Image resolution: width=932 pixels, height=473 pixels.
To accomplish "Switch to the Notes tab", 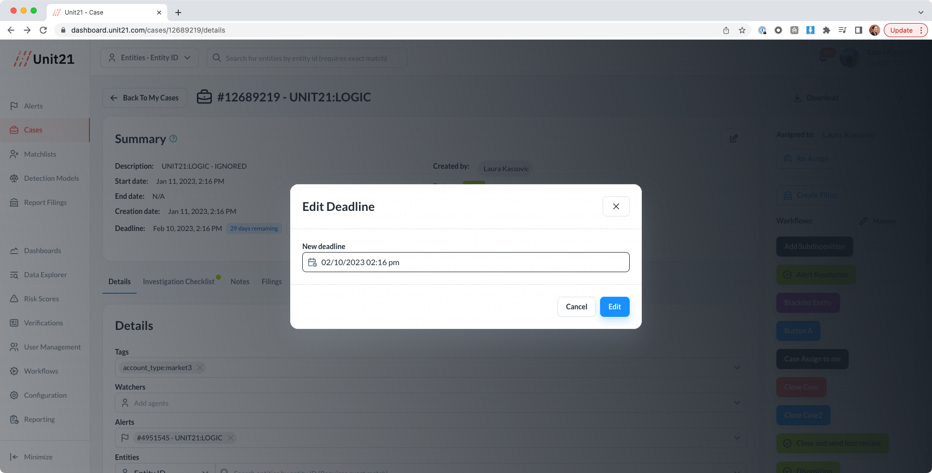I will coord(240,282).
